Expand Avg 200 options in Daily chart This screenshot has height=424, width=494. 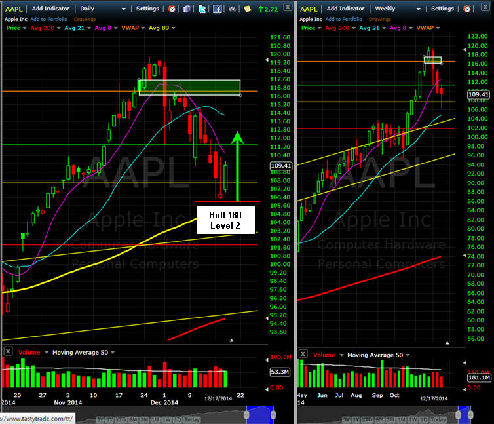(58, 28)
